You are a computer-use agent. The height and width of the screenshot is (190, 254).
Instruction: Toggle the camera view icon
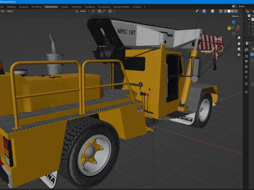tap(239, 49)
